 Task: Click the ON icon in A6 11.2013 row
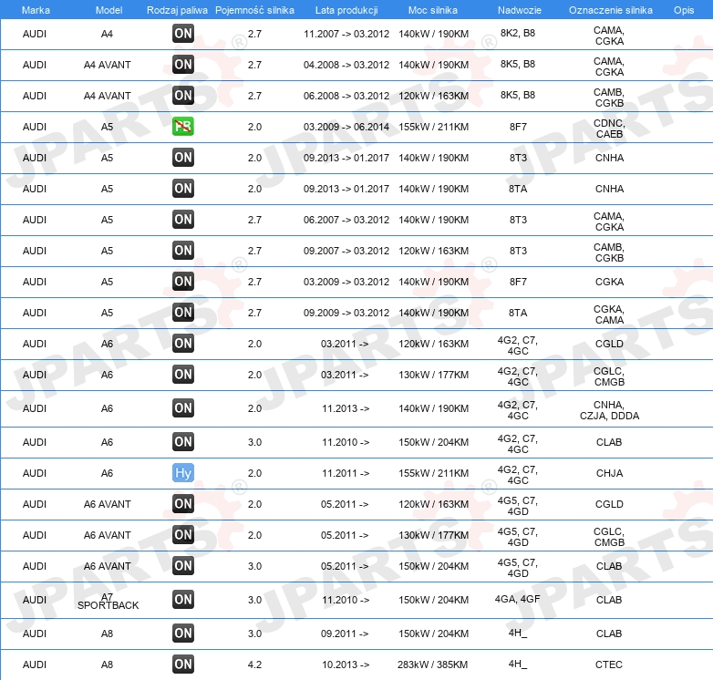pos(183,407)
